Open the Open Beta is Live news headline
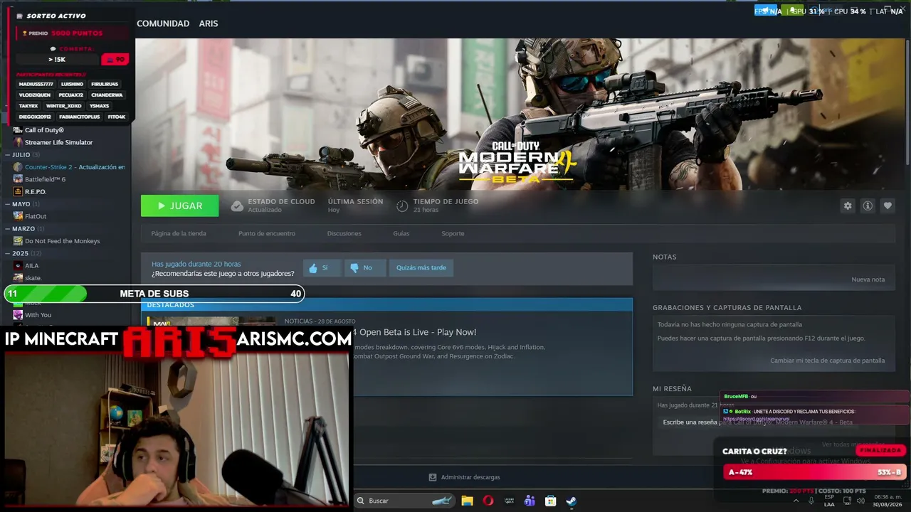 416,332
